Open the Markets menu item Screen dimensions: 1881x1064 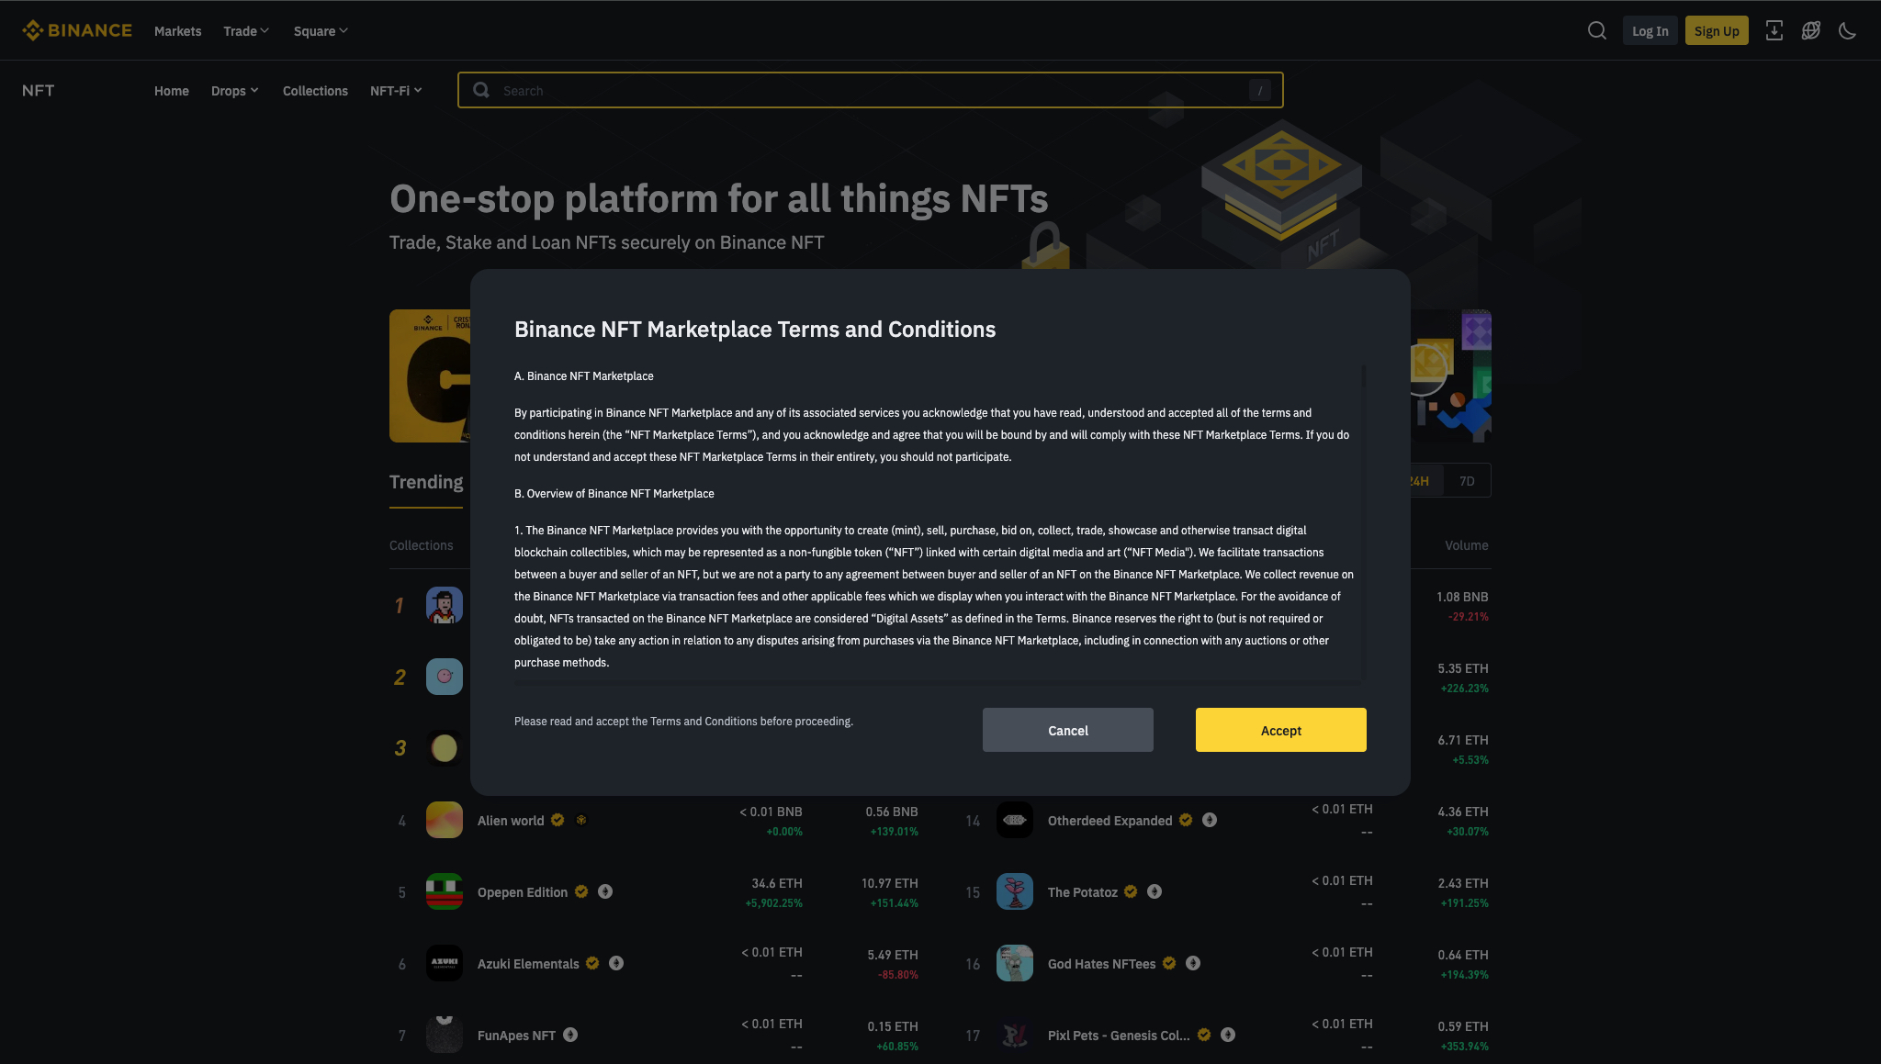(177, 30)
